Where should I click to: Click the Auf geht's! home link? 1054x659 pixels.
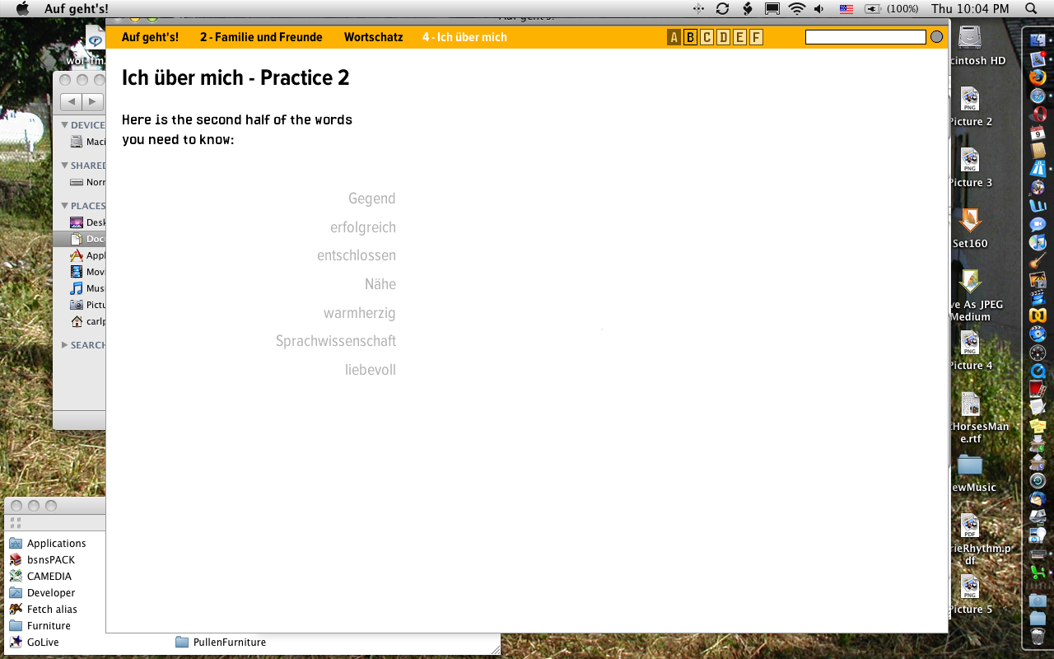150,37
